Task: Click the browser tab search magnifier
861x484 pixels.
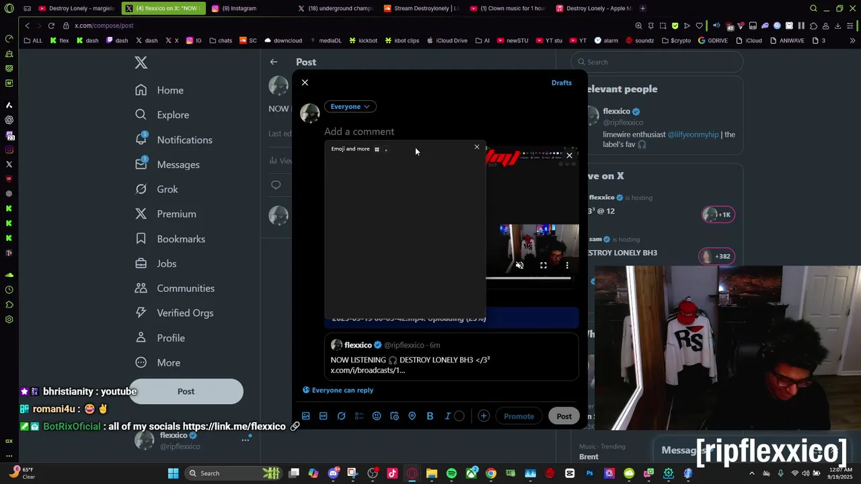Action: pyautogui.click(x=813, y=8)
